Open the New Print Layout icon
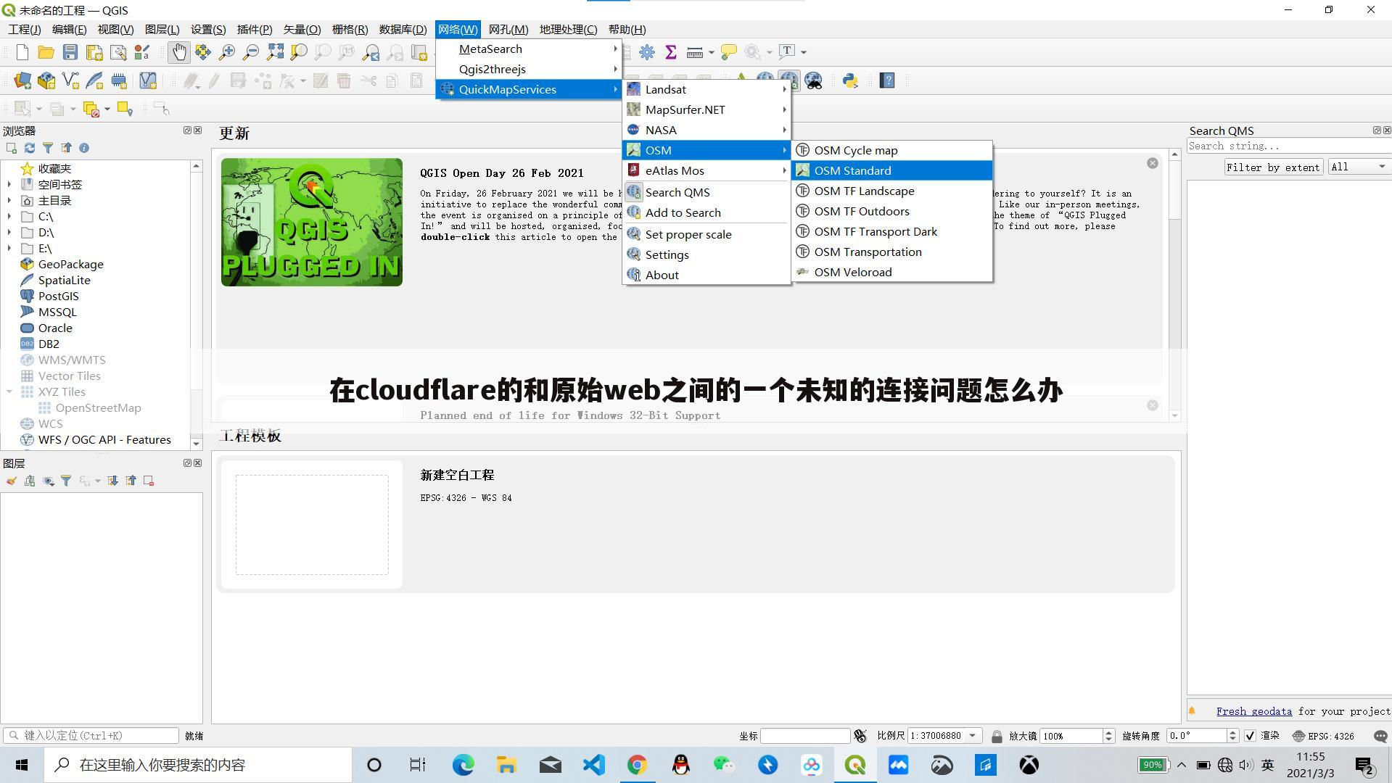This screenshot has width=1392, height=783. pos(94,52)
